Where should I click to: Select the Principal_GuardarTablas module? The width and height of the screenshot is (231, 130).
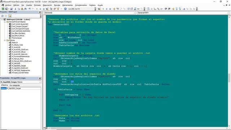coord(20,73)
